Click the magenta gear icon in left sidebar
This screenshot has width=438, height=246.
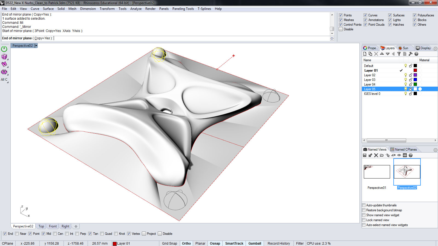4,72
